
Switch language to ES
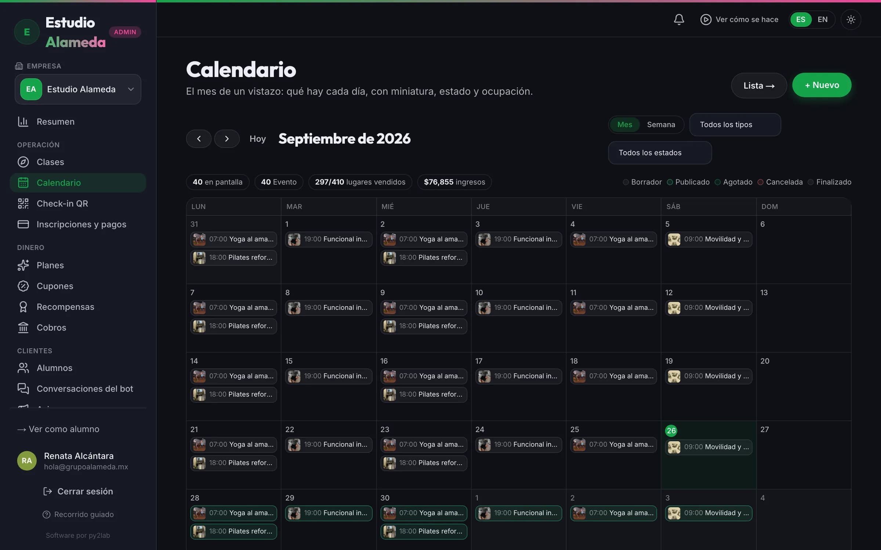[801, 19]
